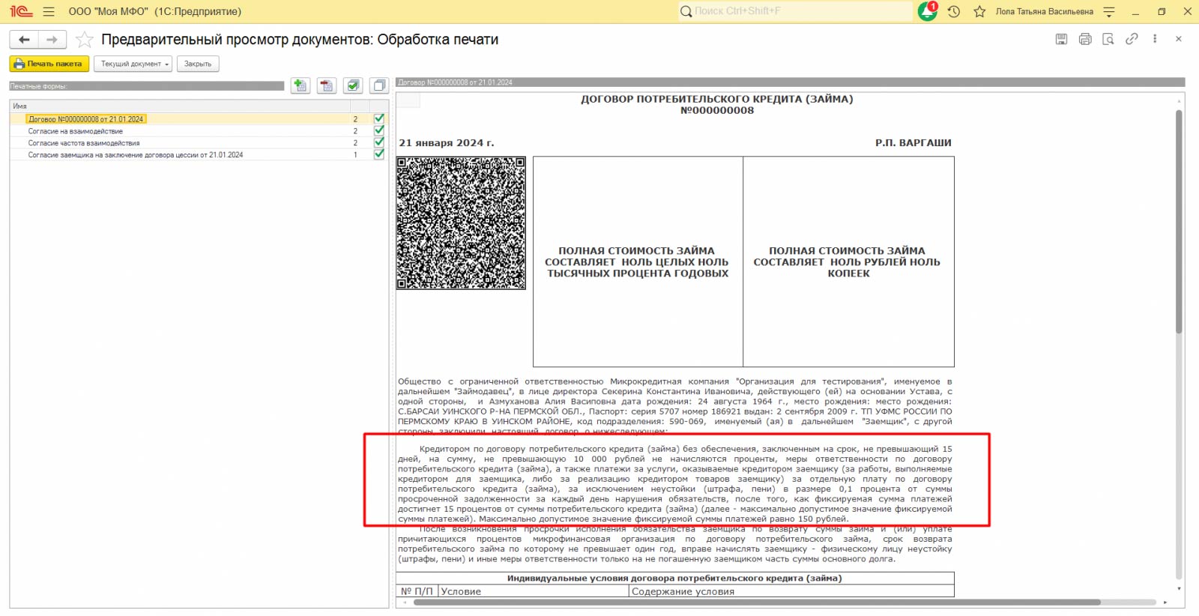Click the vertical scrollbar of document preview
The width and height of the screenshot is (1199, 616).
1179,222
